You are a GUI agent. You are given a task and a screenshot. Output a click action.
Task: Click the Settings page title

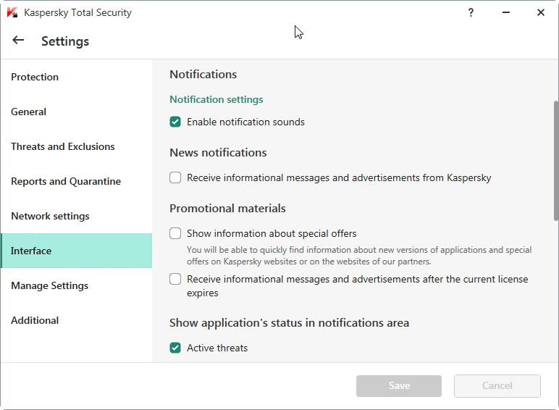tap(65, 41)
